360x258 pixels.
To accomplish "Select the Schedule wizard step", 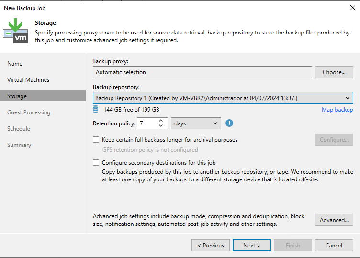I will (19, 129).
